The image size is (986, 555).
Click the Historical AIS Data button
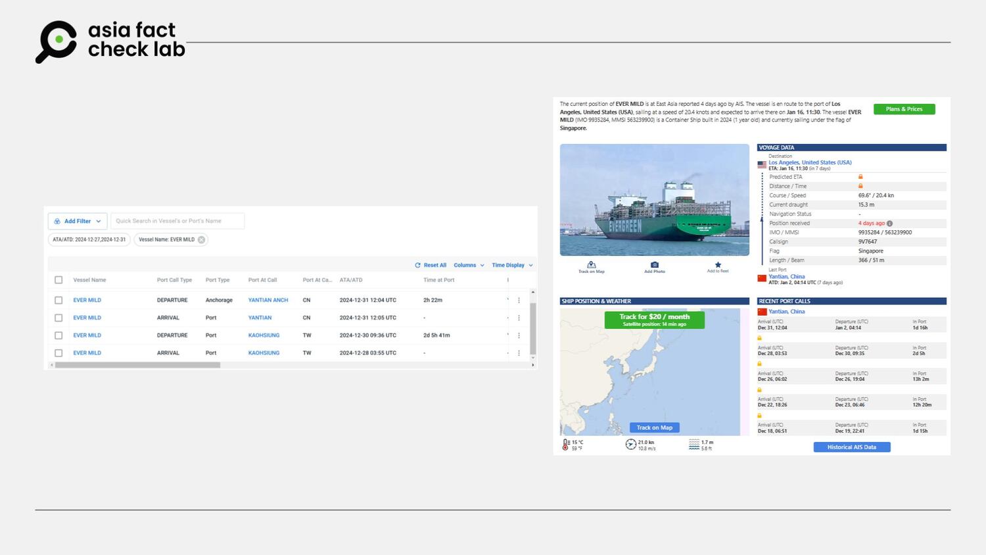pos(852,447)
